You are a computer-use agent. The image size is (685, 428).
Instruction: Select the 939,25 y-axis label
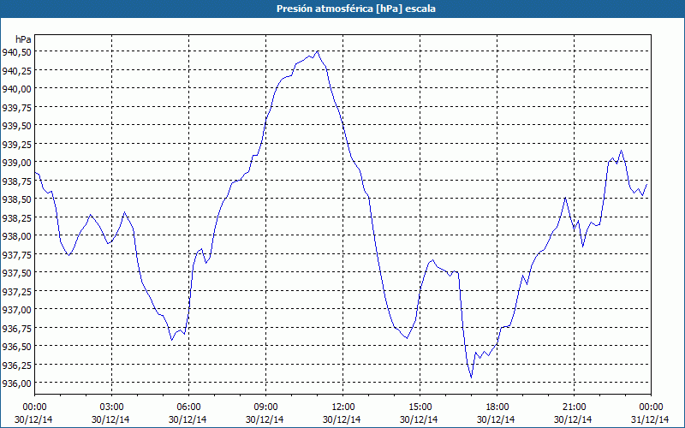(16, 144)
